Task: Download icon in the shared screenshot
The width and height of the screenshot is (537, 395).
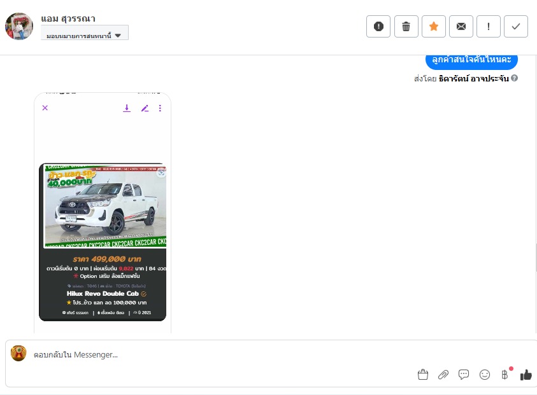Action: click(x=127, y=108)
